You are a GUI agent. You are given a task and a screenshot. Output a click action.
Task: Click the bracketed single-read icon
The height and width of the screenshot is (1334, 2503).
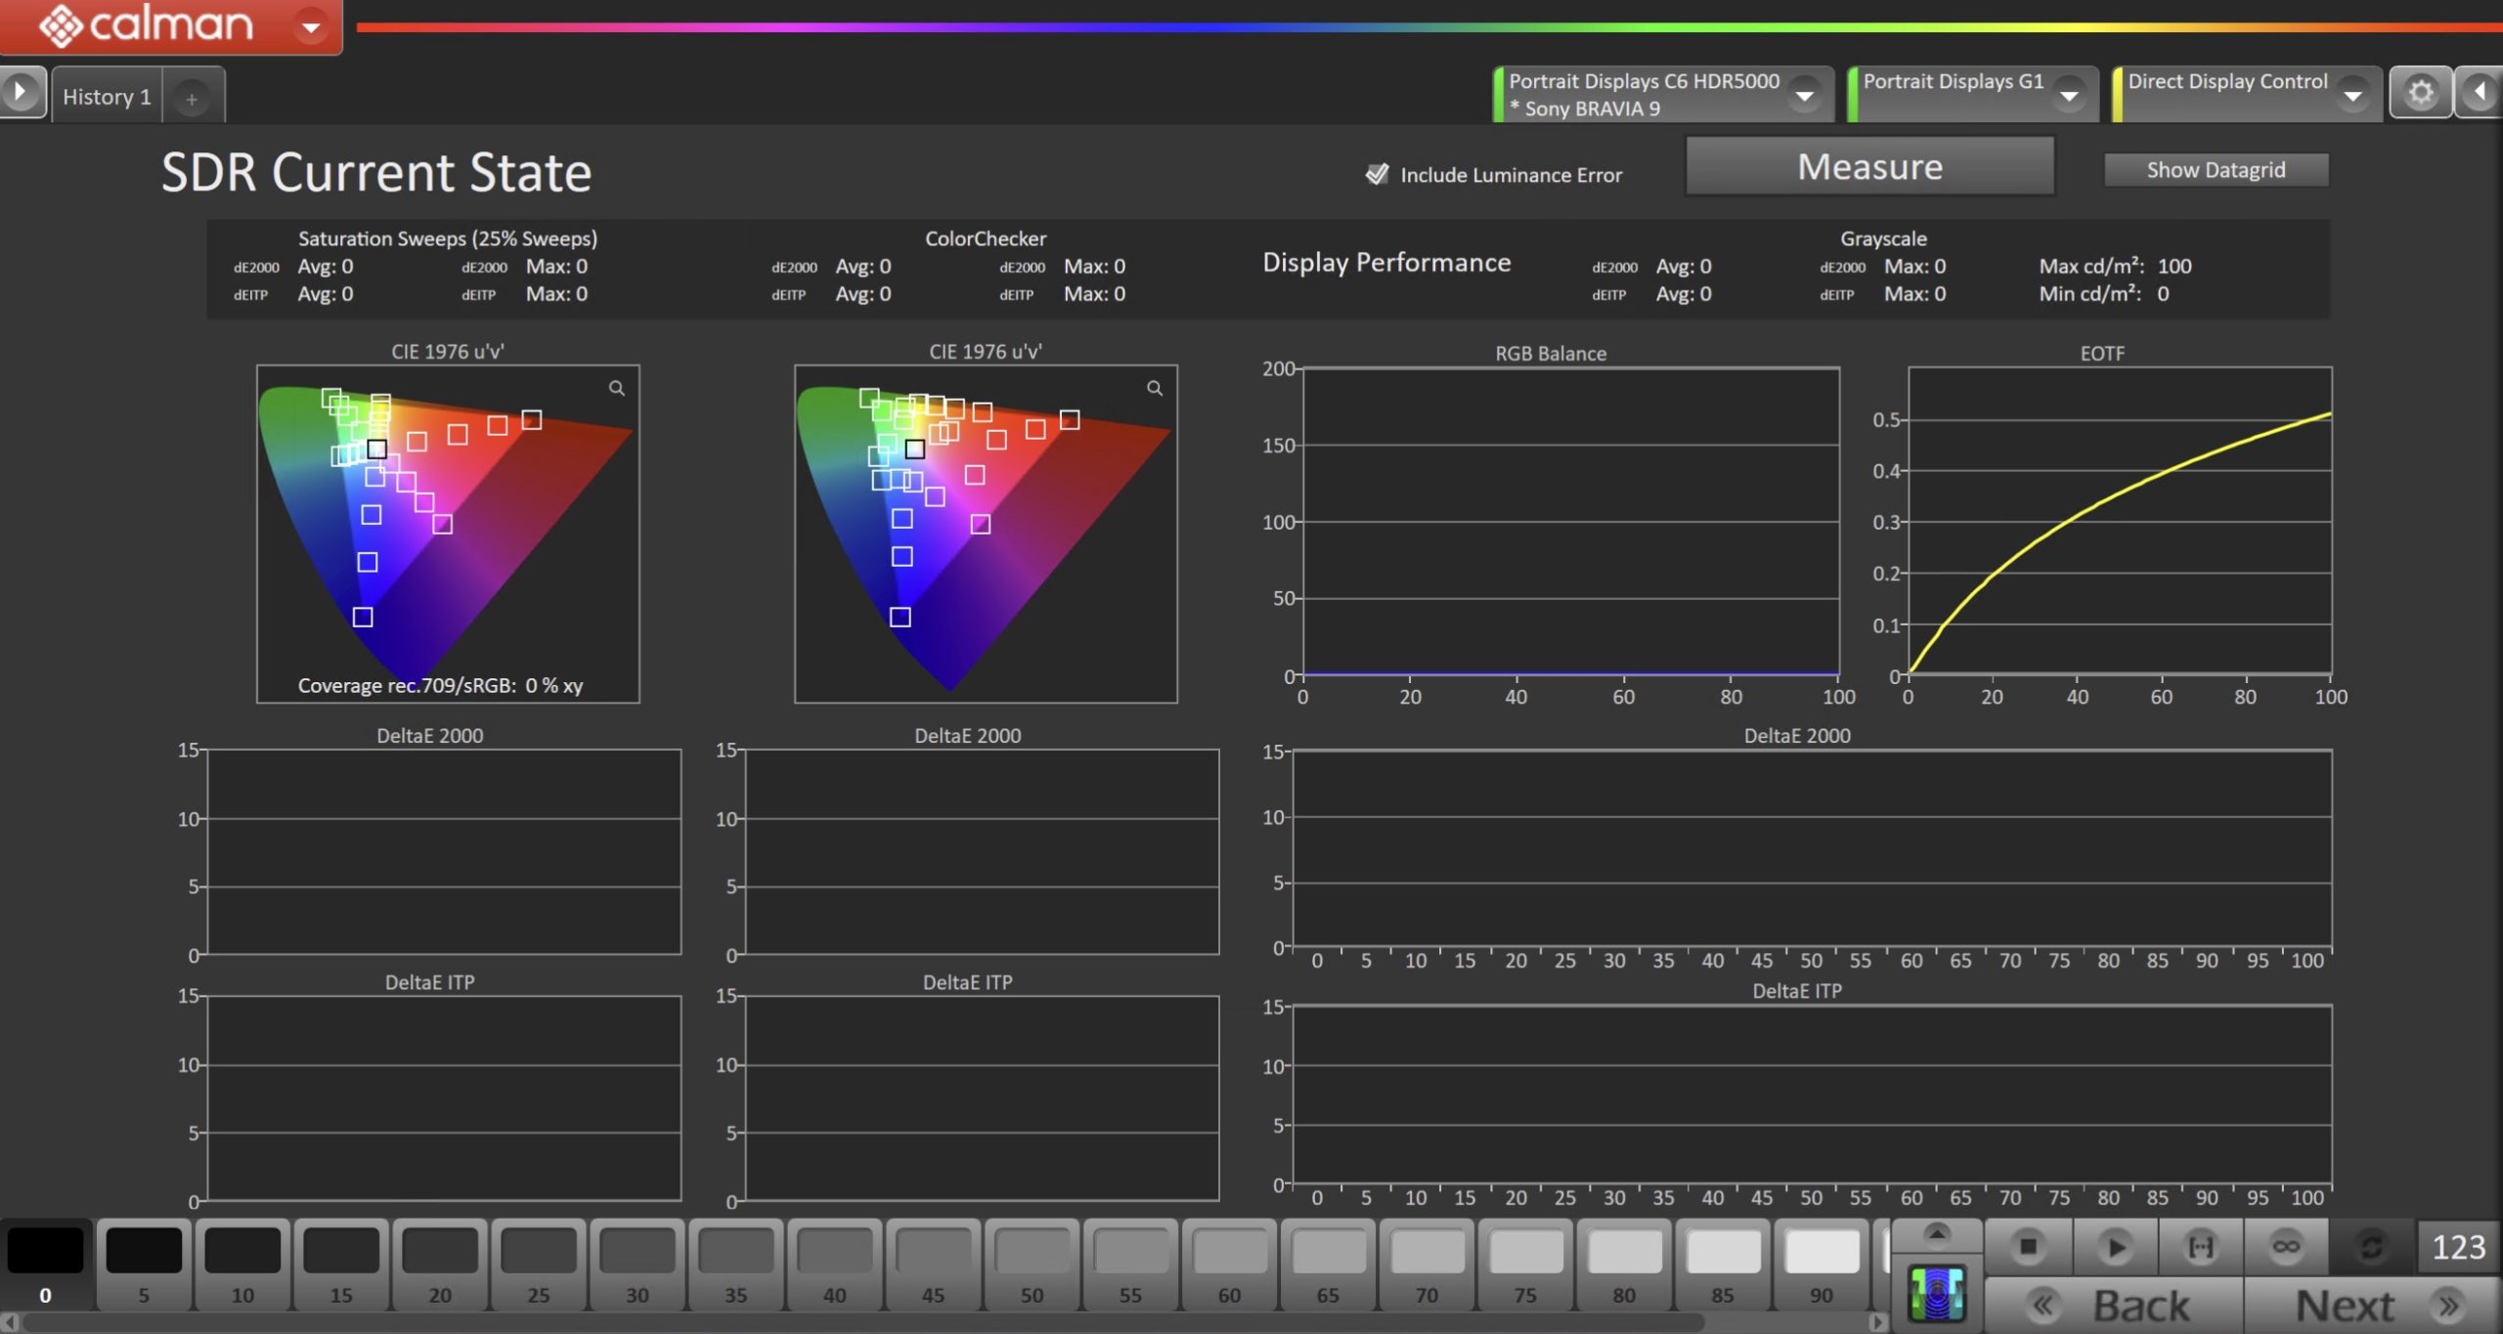(2200, 1247)
